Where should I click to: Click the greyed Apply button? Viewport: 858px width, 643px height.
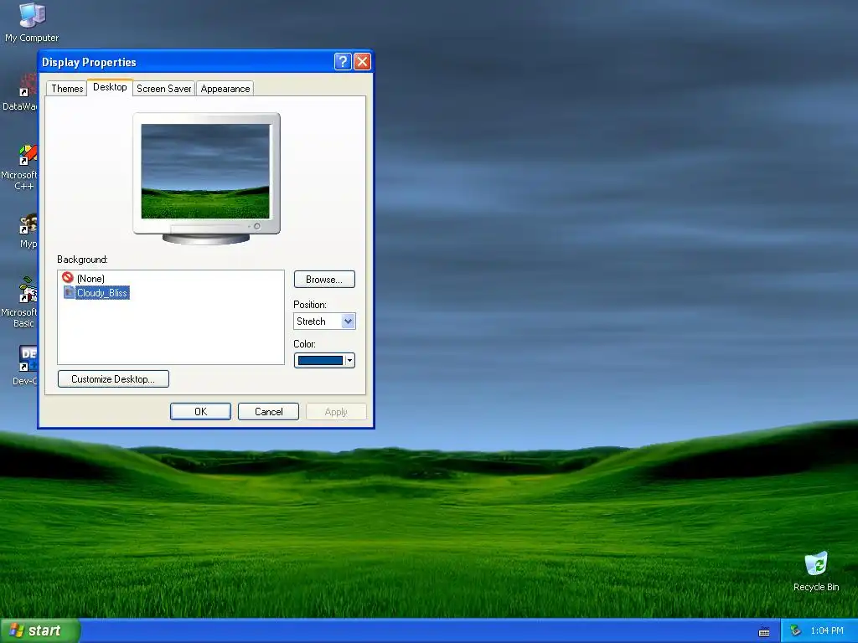(x=336, y=412)
